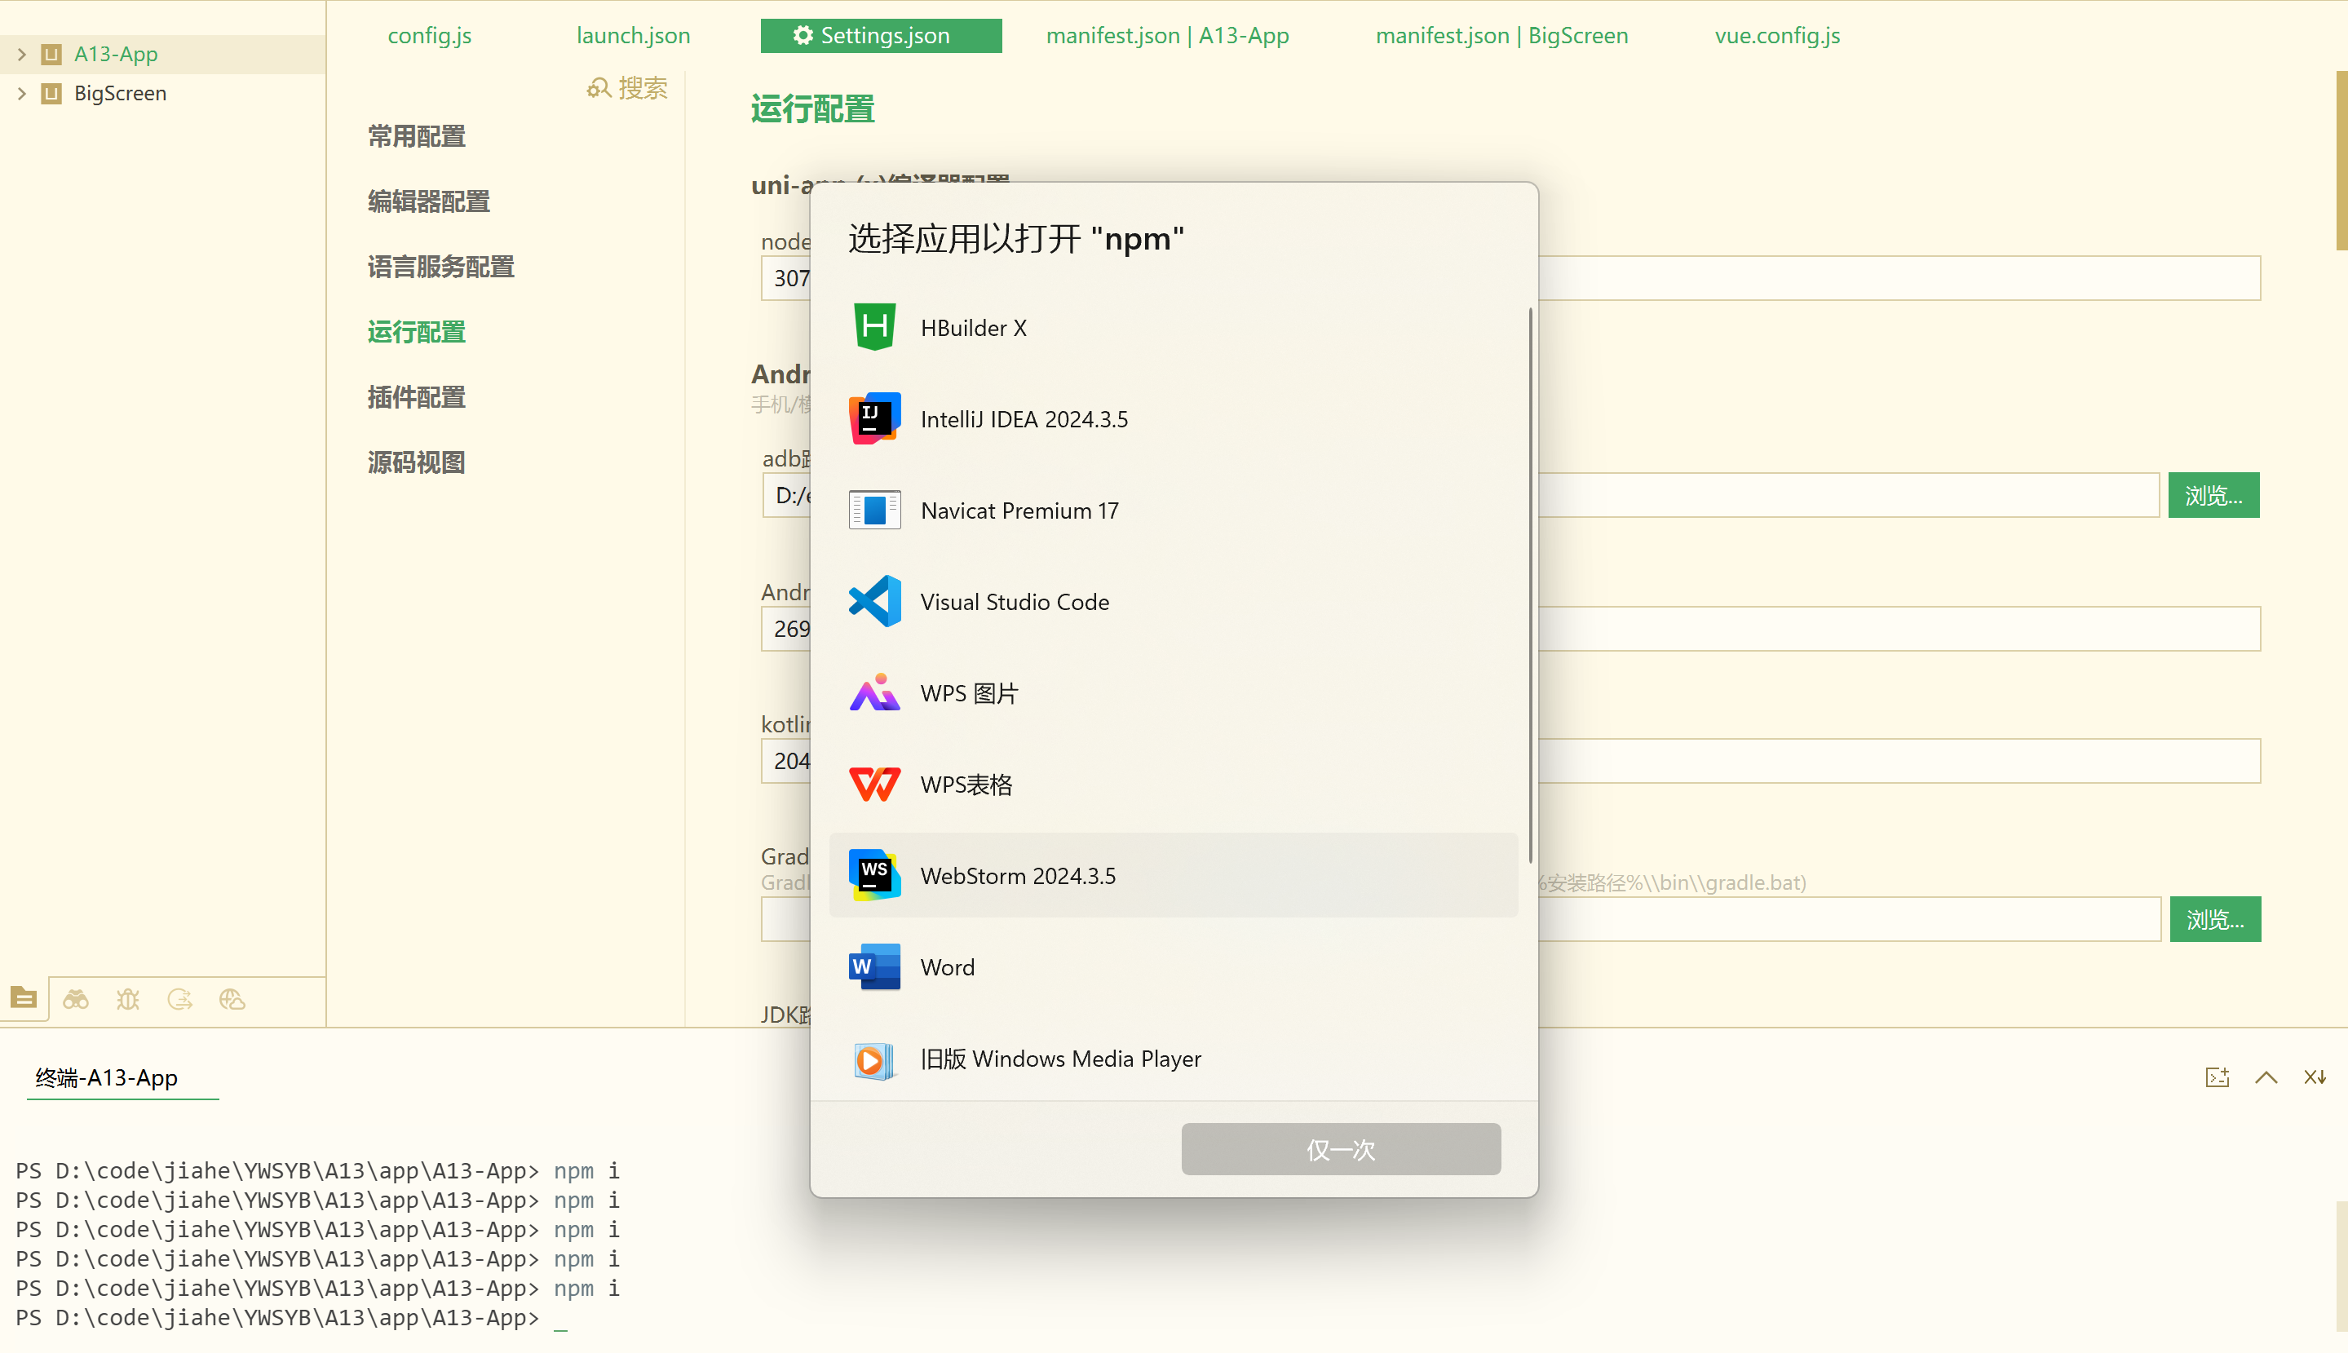The width and height of the screenshot is (2348, 1353).
Task: Choose the Word app icon
Action: pyautogui.click(x=873, y=966)
